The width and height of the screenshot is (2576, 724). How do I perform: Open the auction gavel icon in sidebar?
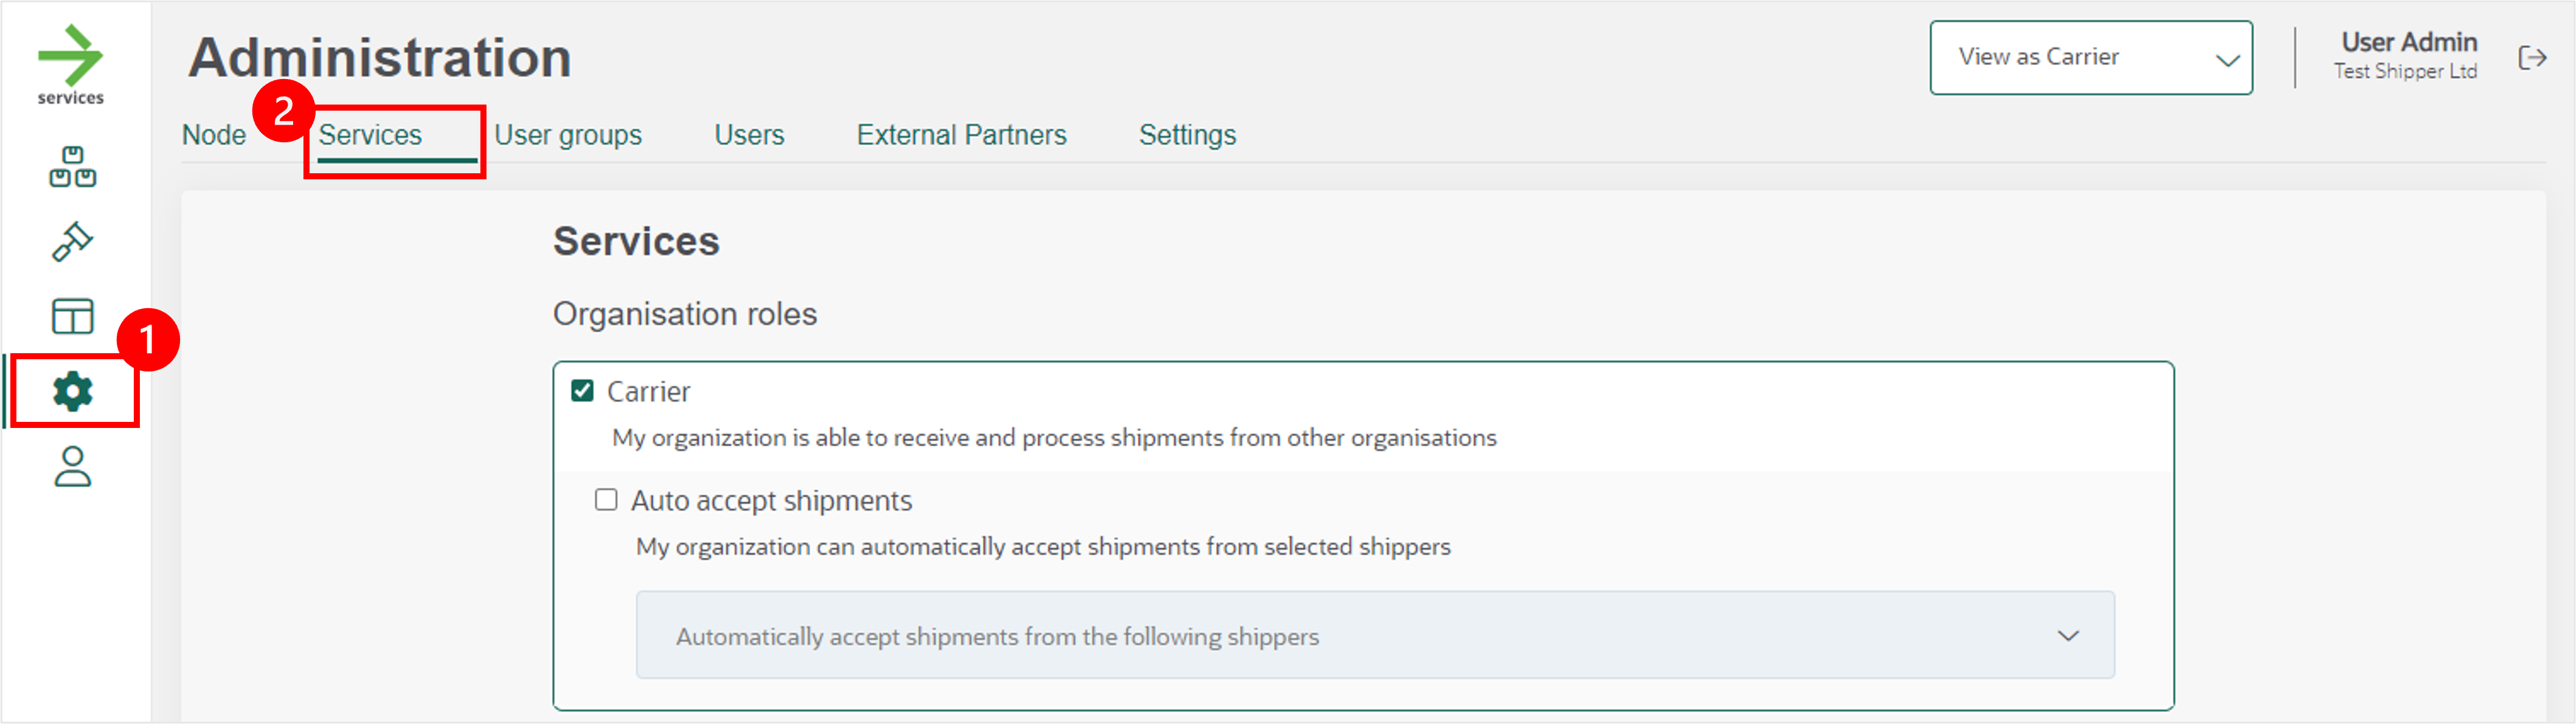[72, 241]
